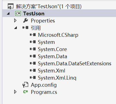The width and height of the screenshot is (116, 104).
Task: Collapse the 引用 references node arrow
Action: (16, 28)
